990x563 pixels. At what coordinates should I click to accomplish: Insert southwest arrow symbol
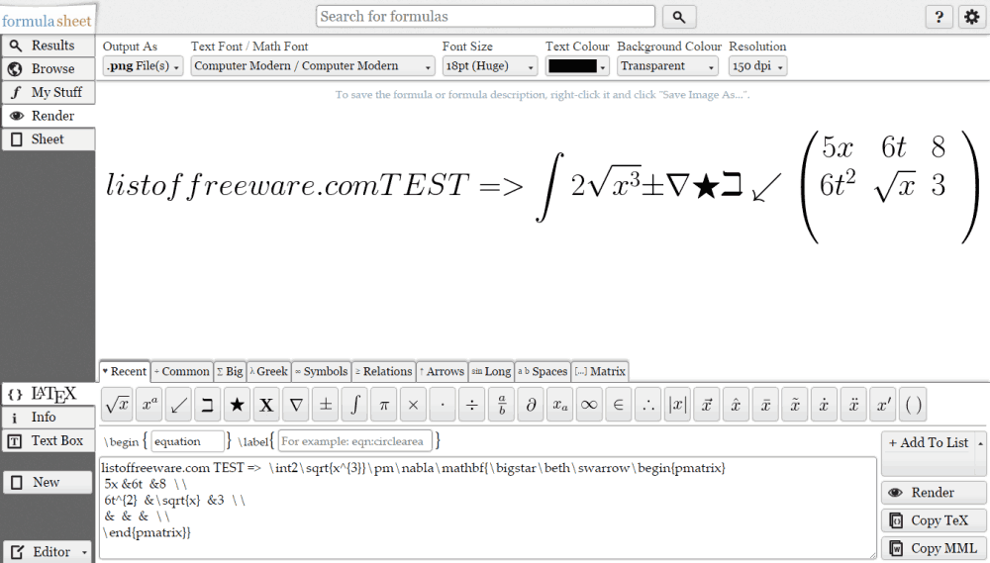tap(178, 405)
